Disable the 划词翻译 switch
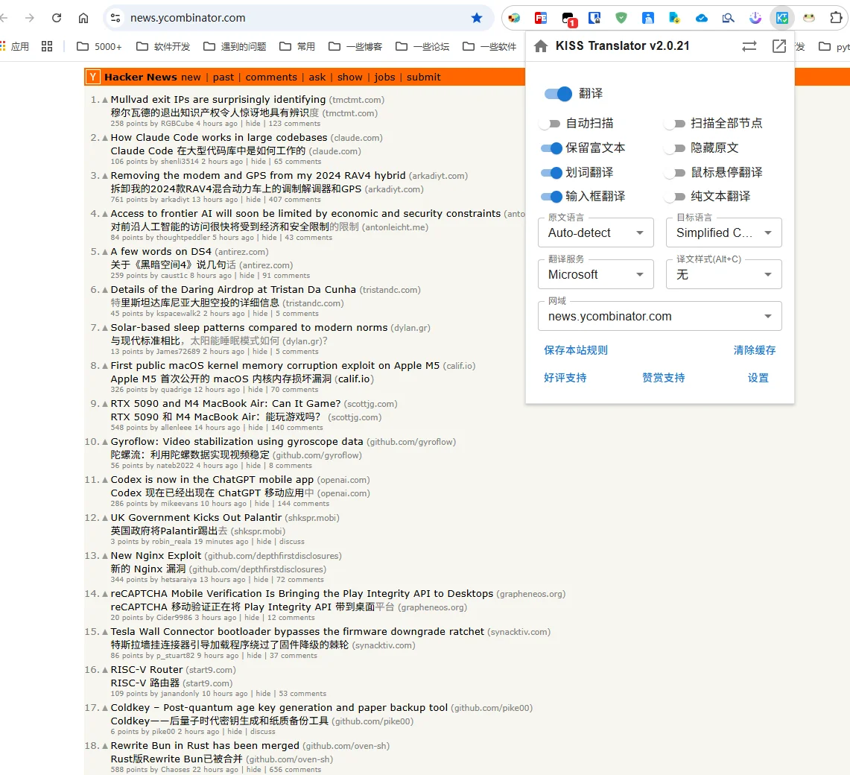This screenshot has height=775, width=850. pos(551,173)
